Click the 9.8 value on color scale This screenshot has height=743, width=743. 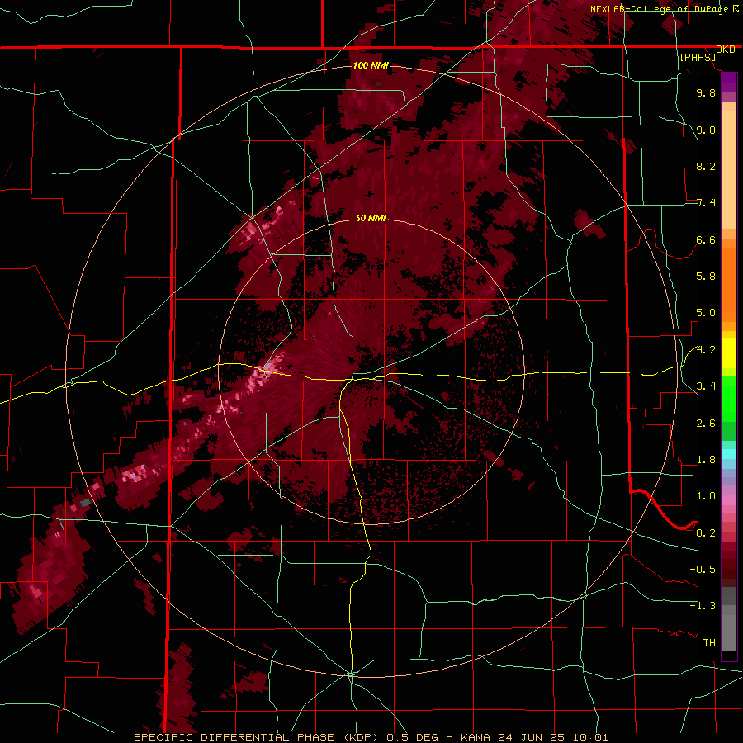[x=706, y=92]
